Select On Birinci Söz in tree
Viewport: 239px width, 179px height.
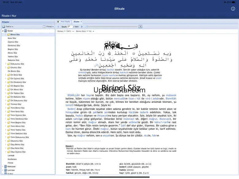(14, 71)
